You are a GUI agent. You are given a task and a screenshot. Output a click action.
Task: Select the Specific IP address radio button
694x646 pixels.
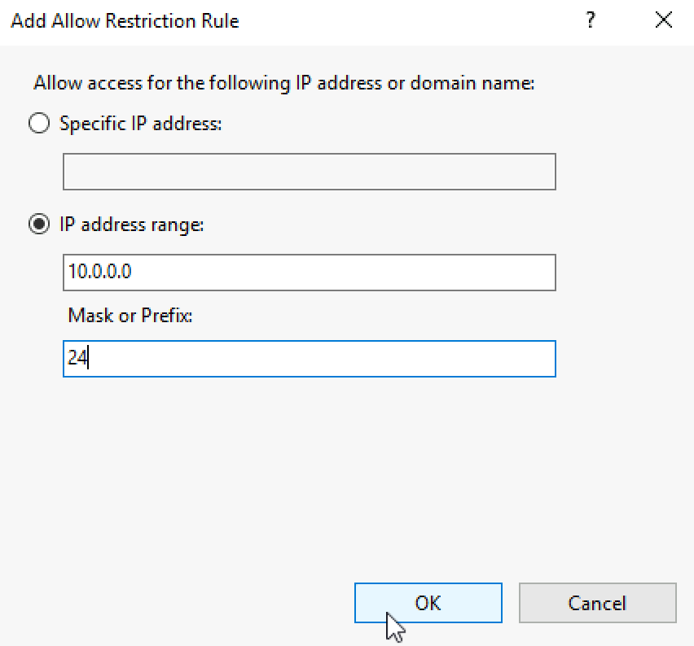click(x=38, y=124)
